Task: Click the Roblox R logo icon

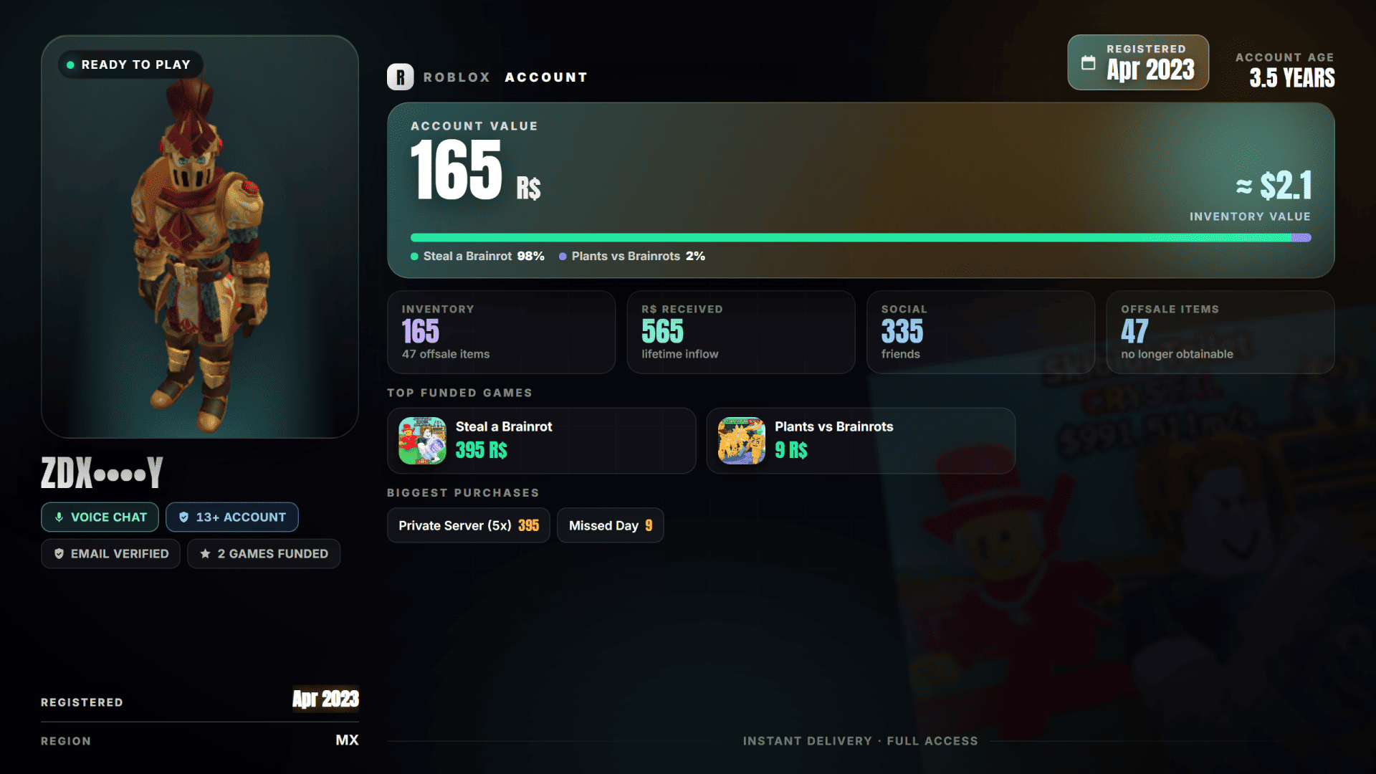Action: point(400,77)
